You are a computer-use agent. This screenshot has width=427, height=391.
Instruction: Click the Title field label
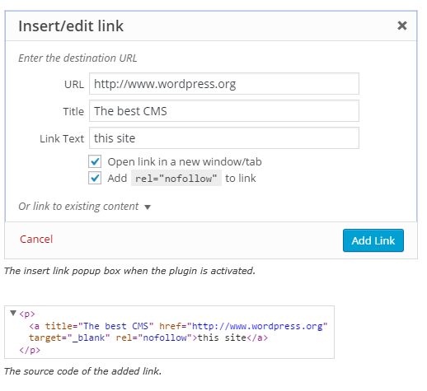pos(73,111)
